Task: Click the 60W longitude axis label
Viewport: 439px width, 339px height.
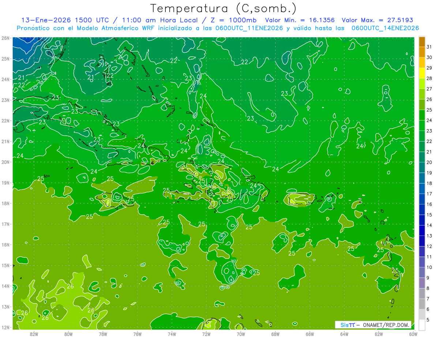Action: pyautogui.click(x=413, y=334)
